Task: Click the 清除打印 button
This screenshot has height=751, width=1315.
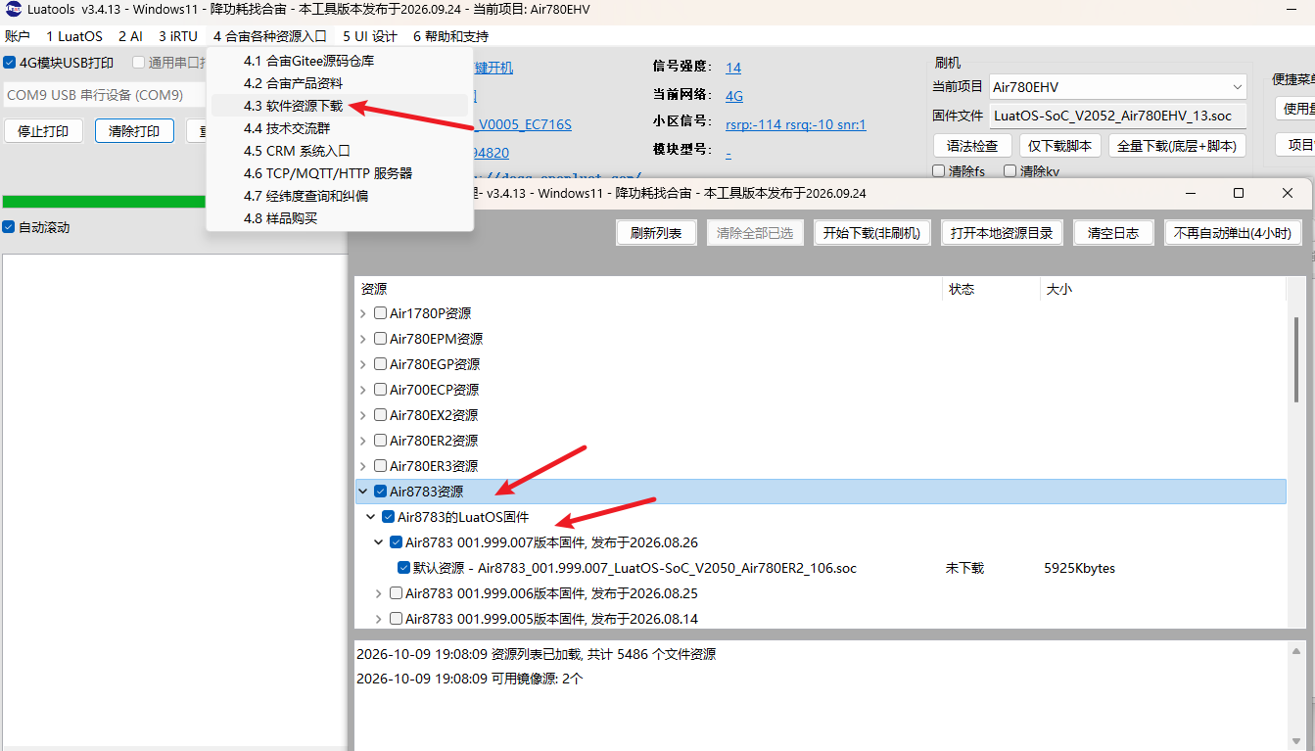Action: [x=134, y=131]
